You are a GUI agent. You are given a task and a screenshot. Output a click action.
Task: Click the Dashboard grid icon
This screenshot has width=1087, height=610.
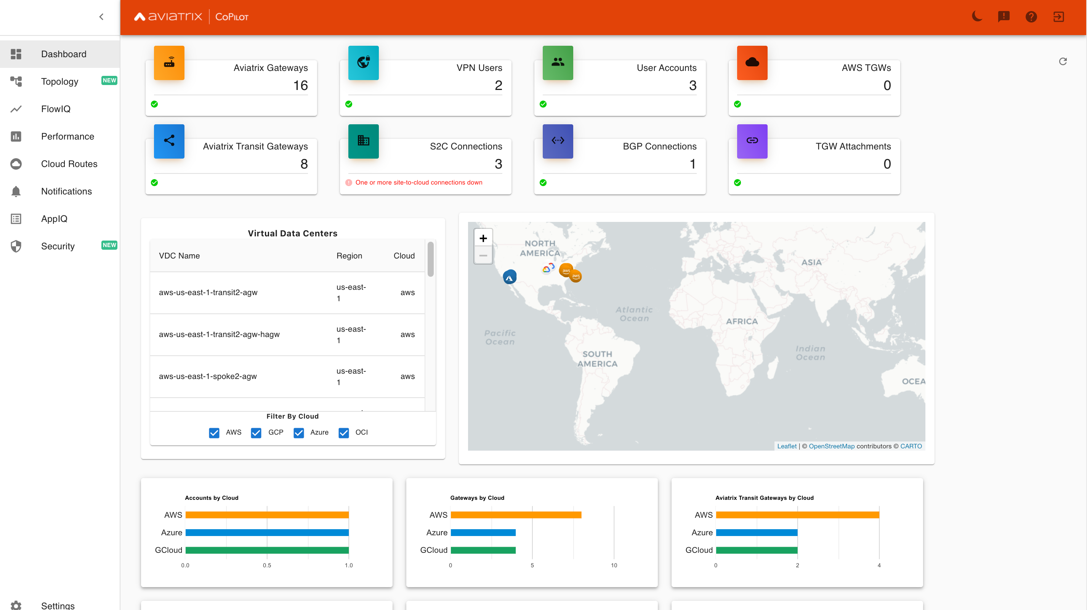(16, 54)
